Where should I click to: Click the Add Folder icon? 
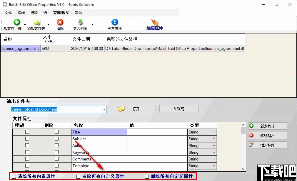37,22
